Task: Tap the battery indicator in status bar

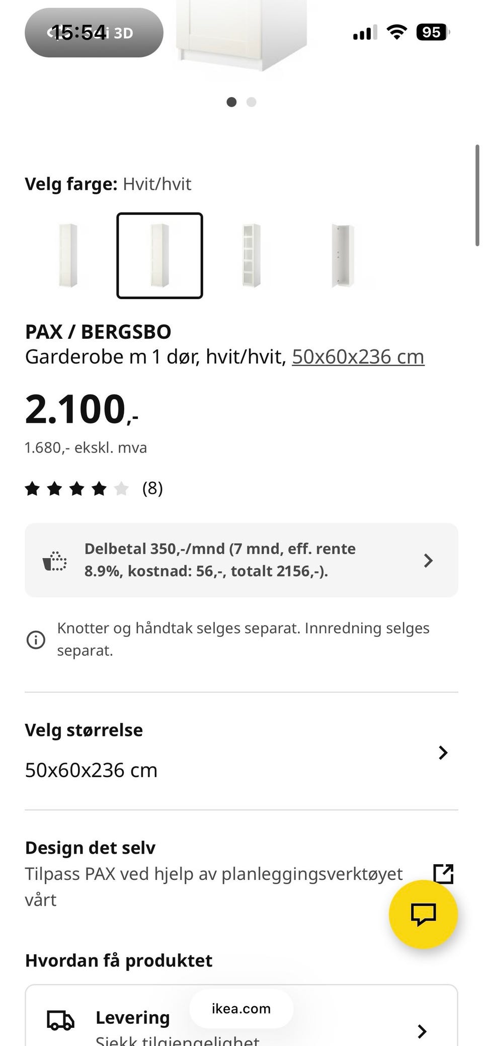Action: point(432,33)
